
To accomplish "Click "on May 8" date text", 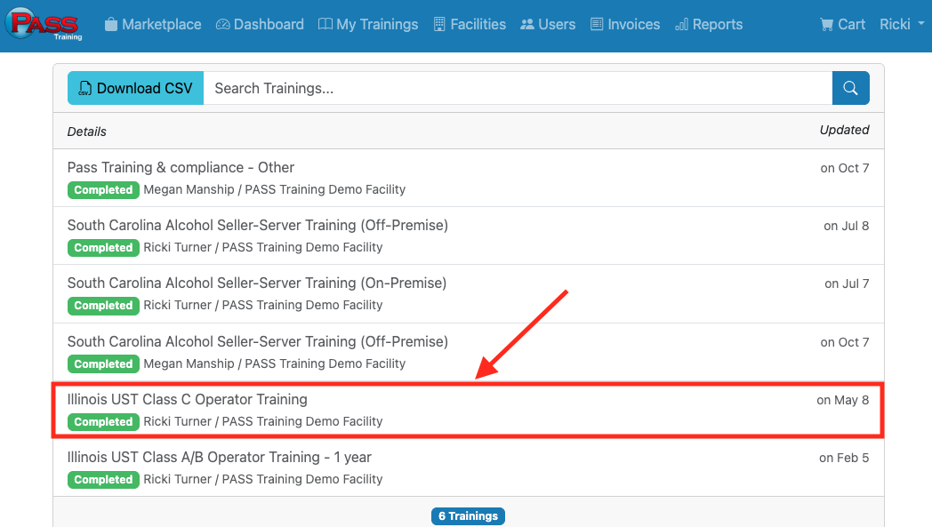I will coord(842,400).
